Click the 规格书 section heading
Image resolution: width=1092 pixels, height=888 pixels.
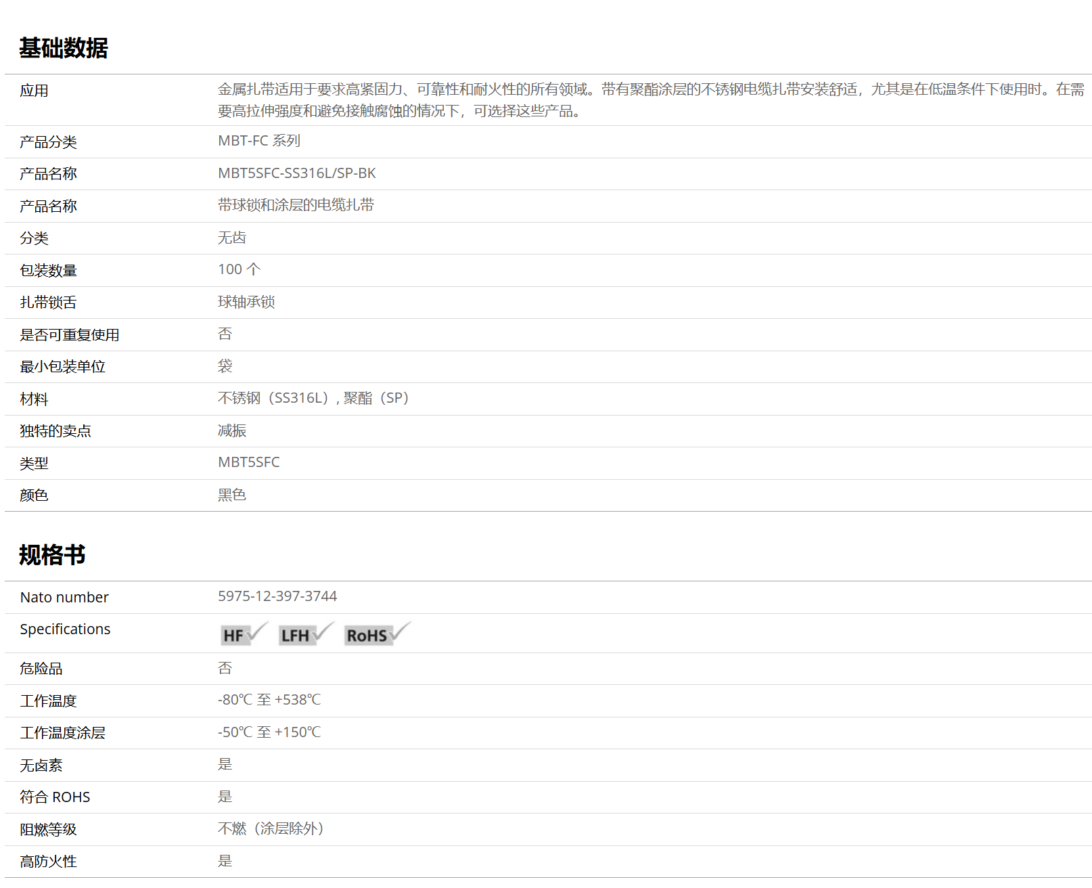click(52, 555)
